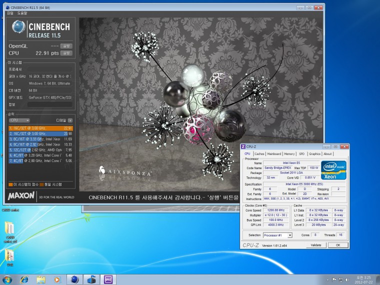
Task: Select the c600 series_sd desktop folder
Action: pos(9,232)
